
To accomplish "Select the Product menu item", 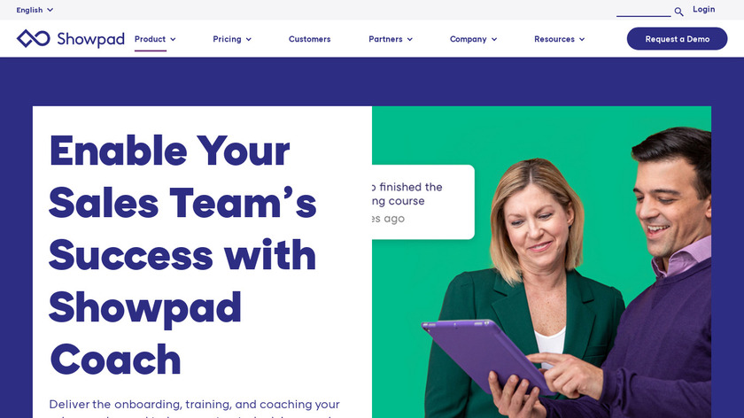I will tap(150, 39).
